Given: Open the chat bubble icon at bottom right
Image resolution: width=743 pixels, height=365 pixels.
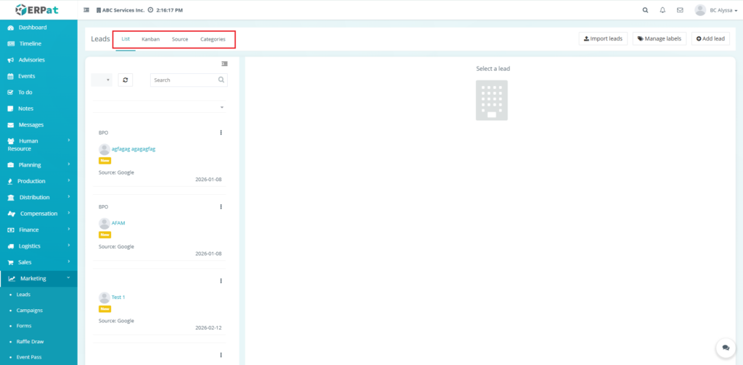Looking at the screenshot, I should click(724, 348).
